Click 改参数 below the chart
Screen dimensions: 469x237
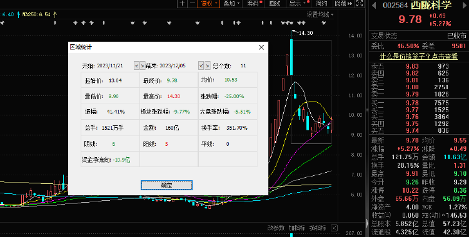coord(276,228)
